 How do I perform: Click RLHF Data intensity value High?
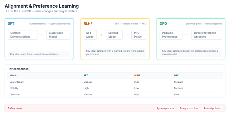[x=137, y=82]
